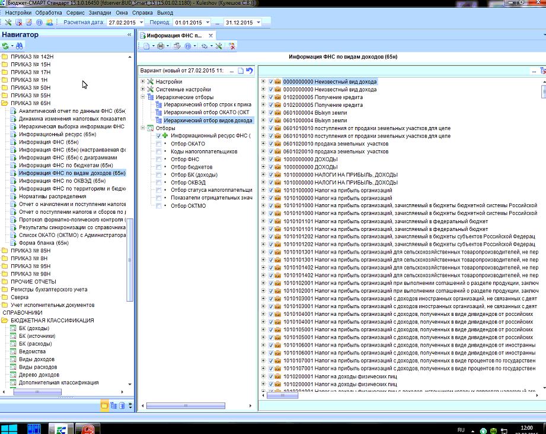Open the Расчетная дата date dropdown
This screenshot has width=546, height=434.
tap(141, 23)
